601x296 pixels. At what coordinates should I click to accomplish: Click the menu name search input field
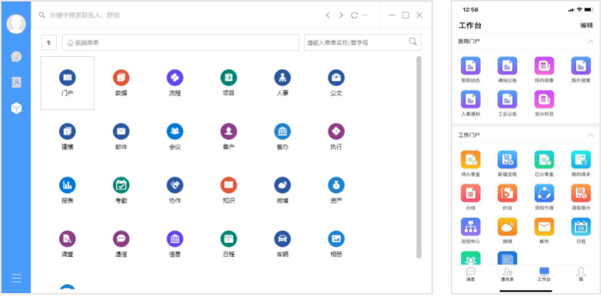(362, 43)
